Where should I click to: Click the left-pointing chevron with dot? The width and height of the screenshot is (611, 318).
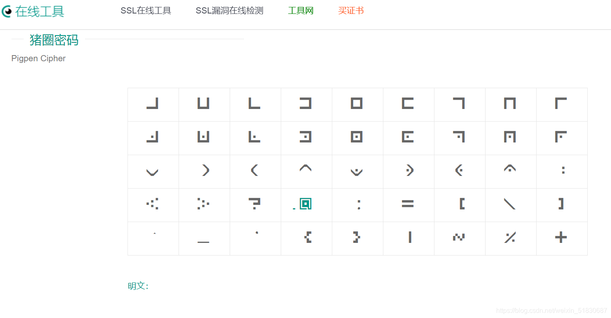pyautogui.click(x=459, y=170)
